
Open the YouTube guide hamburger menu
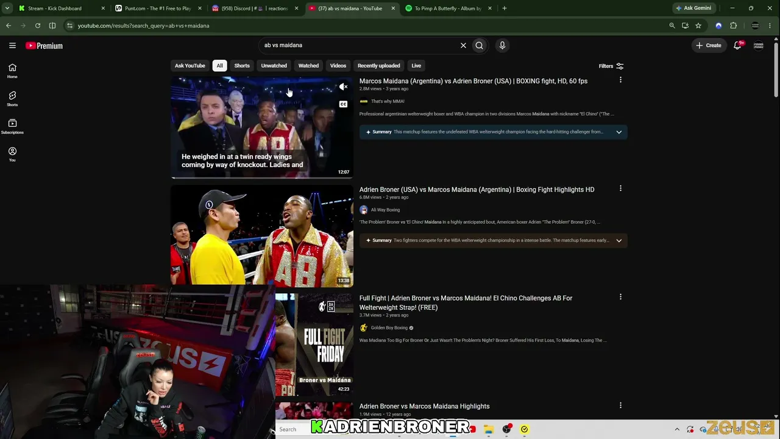pyautogui.click(x=12, y=46)
